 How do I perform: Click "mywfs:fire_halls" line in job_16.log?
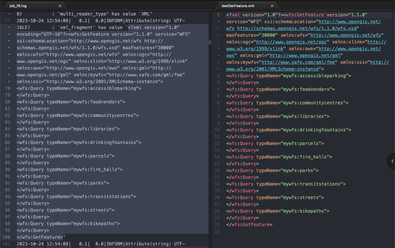70,169
